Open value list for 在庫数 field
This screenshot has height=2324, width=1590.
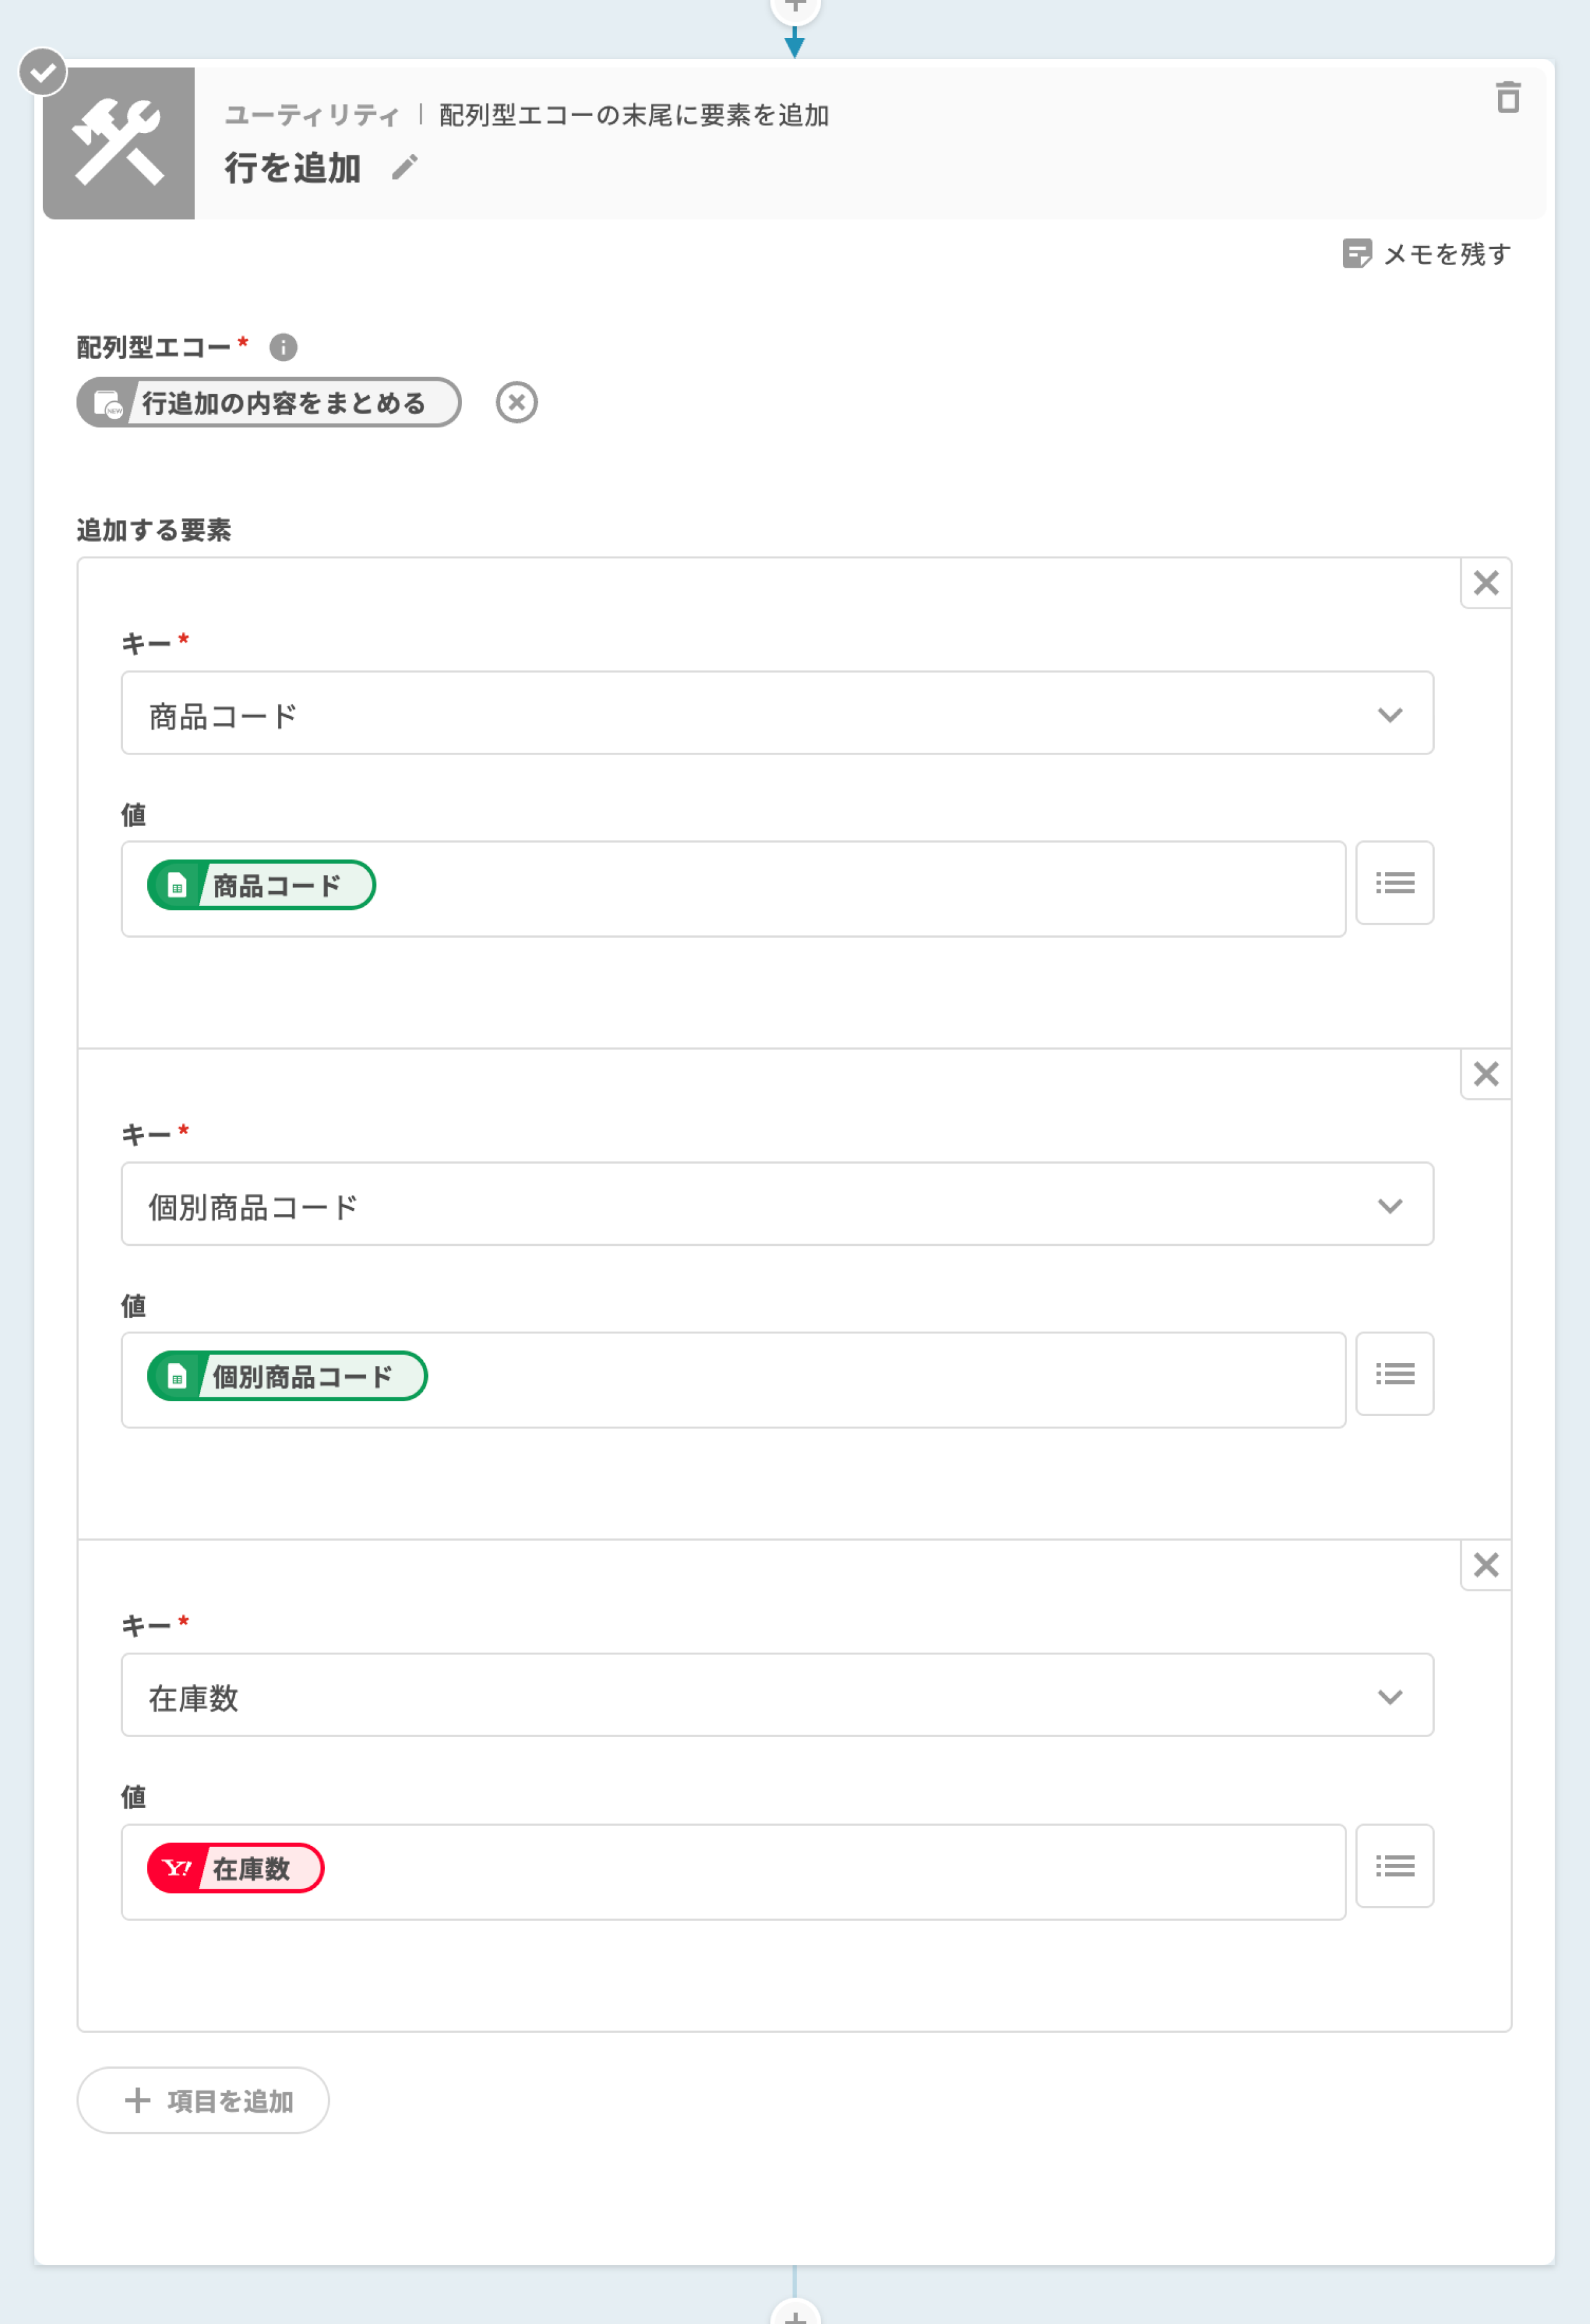(1394, 1866)
